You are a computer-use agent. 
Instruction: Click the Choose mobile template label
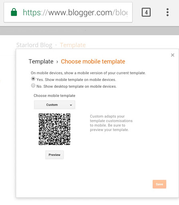click(x=54, y=96)
